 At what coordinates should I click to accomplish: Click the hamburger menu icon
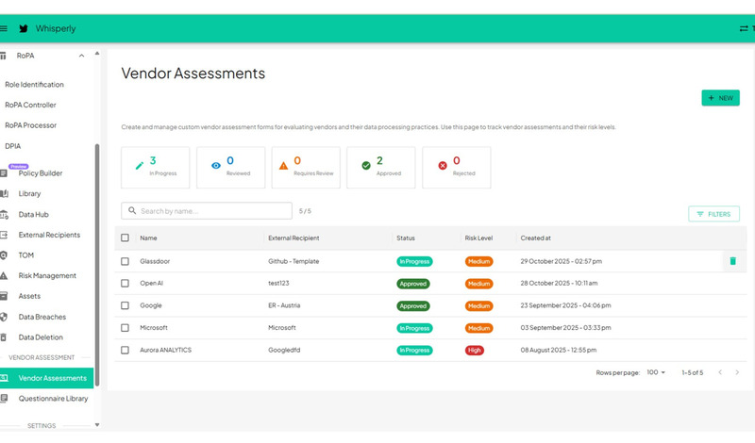pyautogui.click(x=4, y=28)
